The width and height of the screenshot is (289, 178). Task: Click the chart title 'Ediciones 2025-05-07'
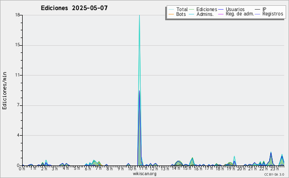[74, 8]
